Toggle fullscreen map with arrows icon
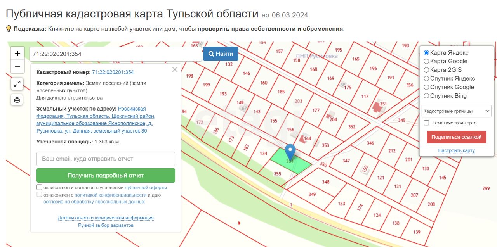This screenshot has height=247, width=497. tap(17, 83)
